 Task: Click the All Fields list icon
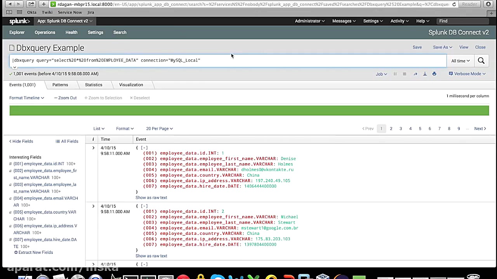[x=57, y=141]
